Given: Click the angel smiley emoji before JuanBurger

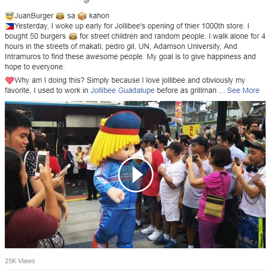Looking at the screenshot, I should (x=9, y=16).
